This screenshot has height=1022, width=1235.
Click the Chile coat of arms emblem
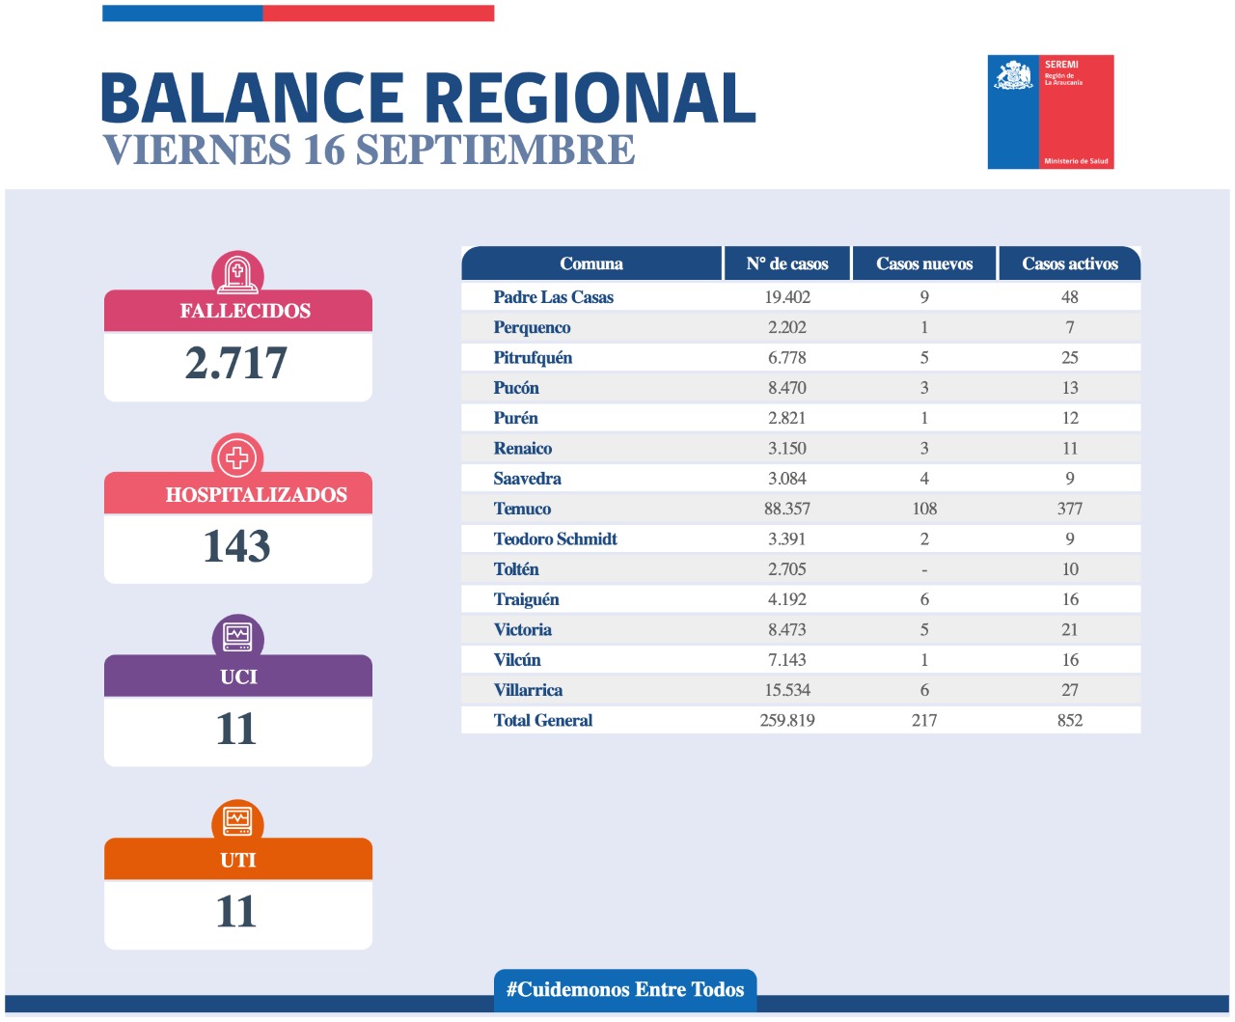pyautogui.click(x=1013, y=76)
